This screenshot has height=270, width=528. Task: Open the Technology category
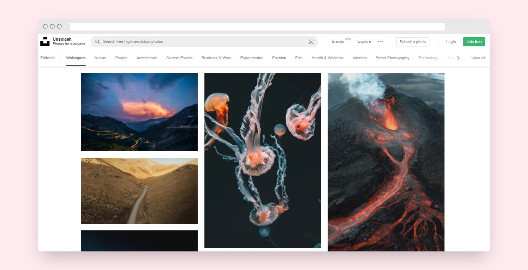point(428,58)
